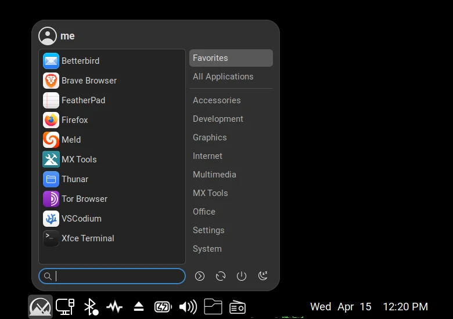Click the date 'Wed Apr 15'
453x319 pixels.
340,307
